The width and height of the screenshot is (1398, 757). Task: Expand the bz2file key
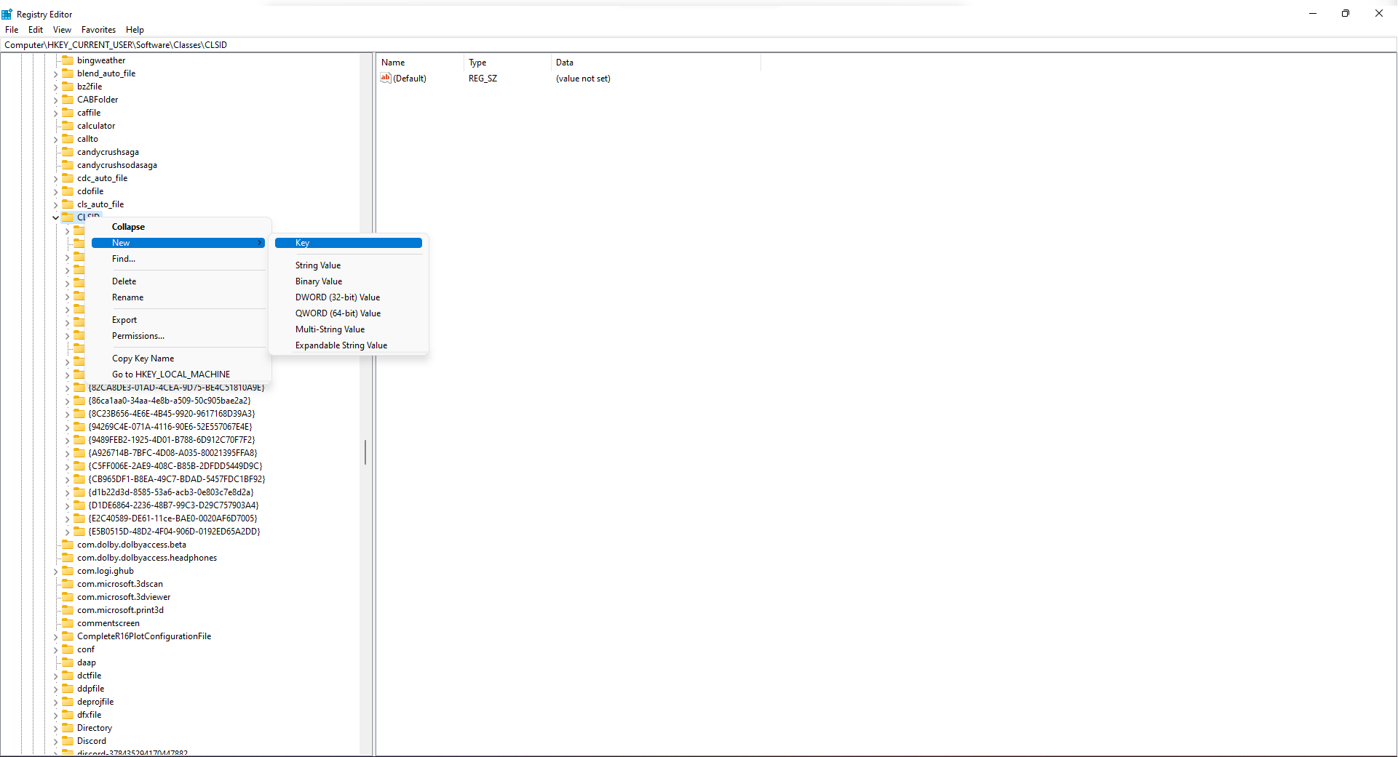(55, 87)
